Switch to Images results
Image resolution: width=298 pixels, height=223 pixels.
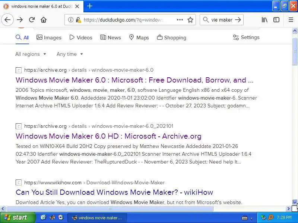49,38
